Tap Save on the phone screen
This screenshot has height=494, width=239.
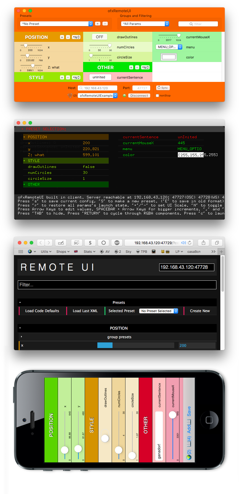point(189,411)
